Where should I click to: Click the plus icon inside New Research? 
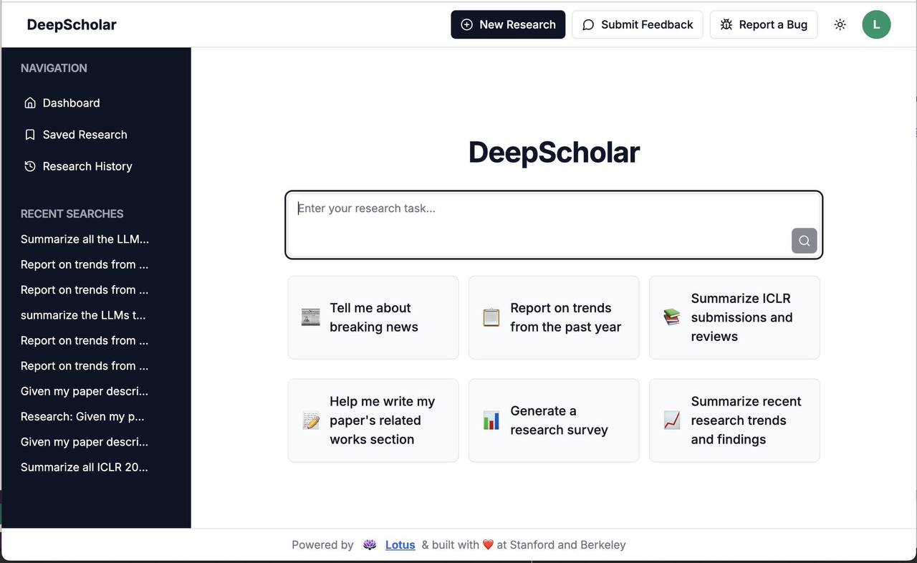[466, 24]
